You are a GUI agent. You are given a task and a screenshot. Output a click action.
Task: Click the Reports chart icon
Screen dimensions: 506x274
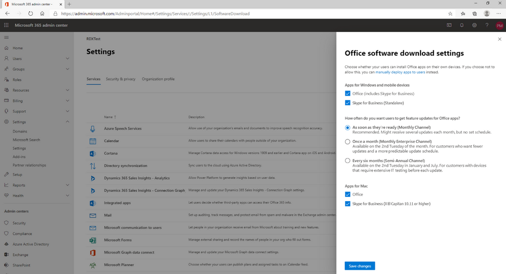(7, 185)
